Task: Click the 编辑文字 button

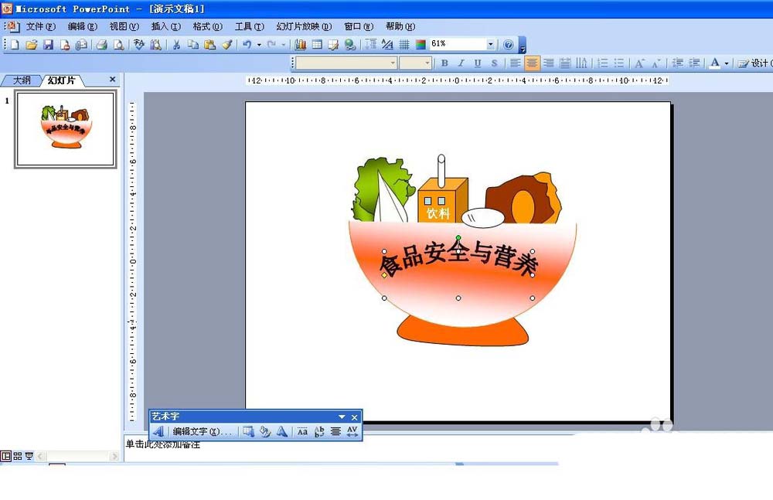Action: [201, 432]
